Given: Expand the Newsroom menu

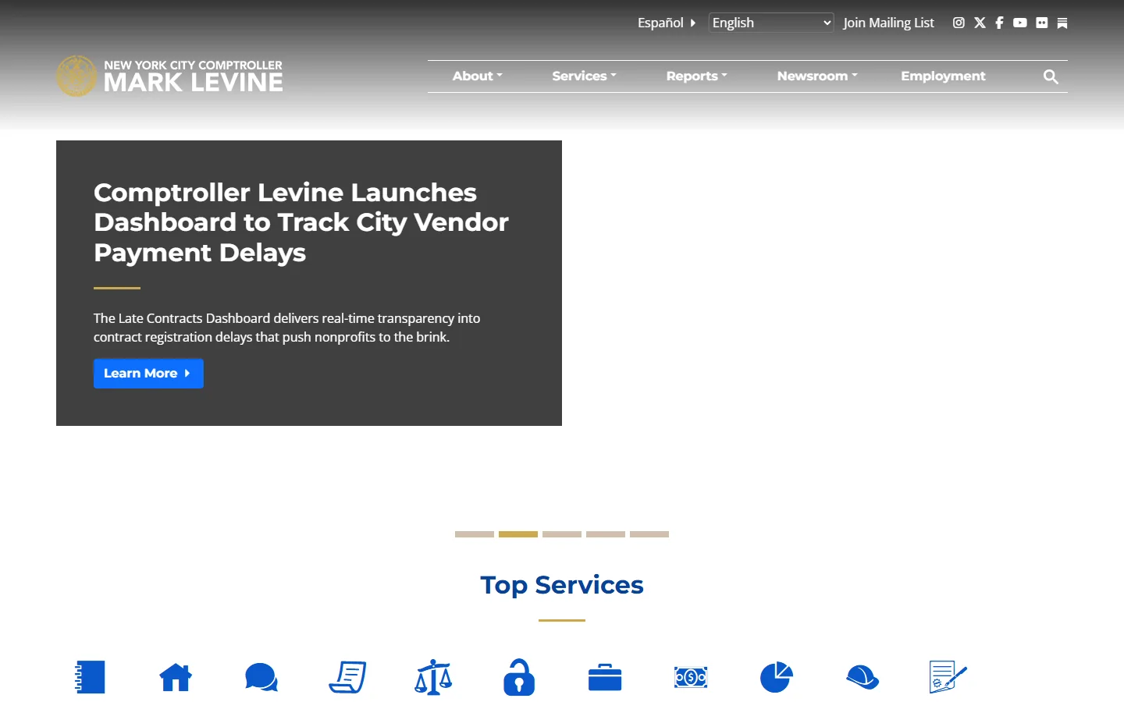Looking at the screenshot, I should click(817, 76).
